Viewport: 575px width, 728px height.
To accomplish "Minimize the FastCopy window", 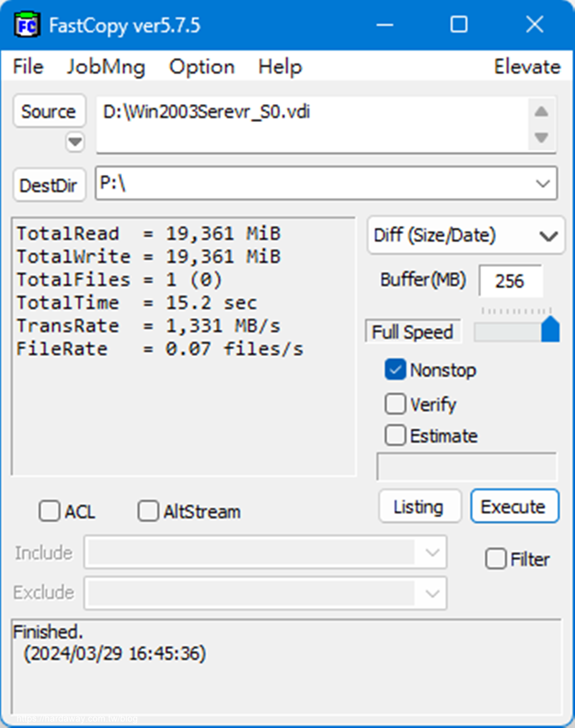I will [385, 25].
